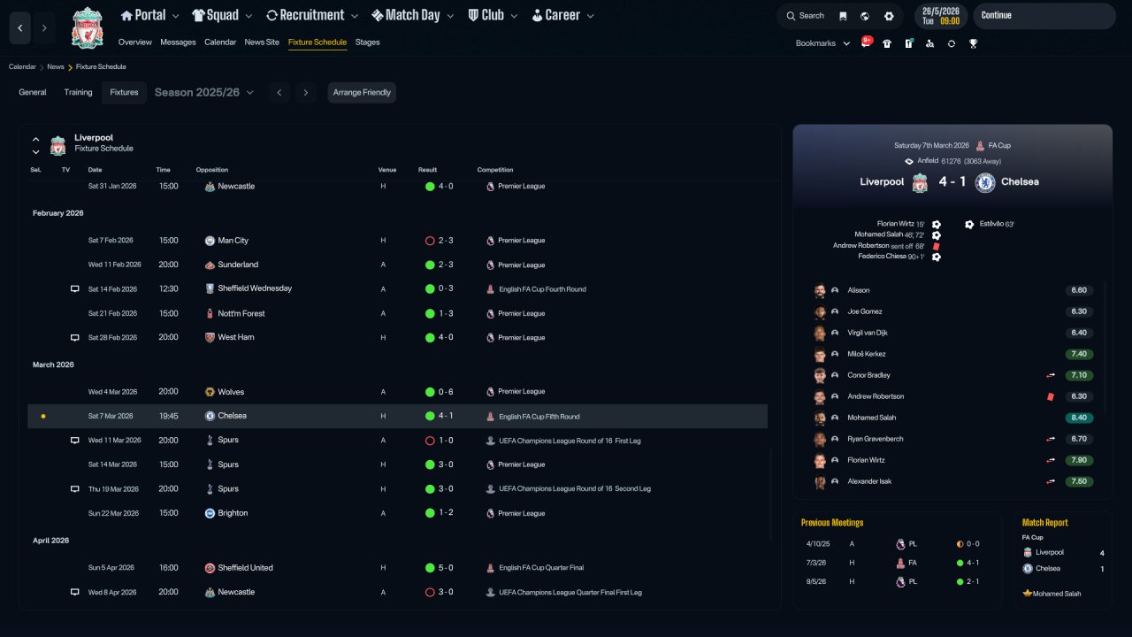This screenshot has height=637, width=1132.
Task: Click the shirt icon in the shortcut row
Action: (887, 43)
